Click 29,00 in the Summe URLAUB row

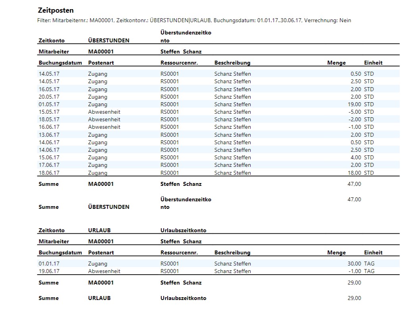coord(354,298)
